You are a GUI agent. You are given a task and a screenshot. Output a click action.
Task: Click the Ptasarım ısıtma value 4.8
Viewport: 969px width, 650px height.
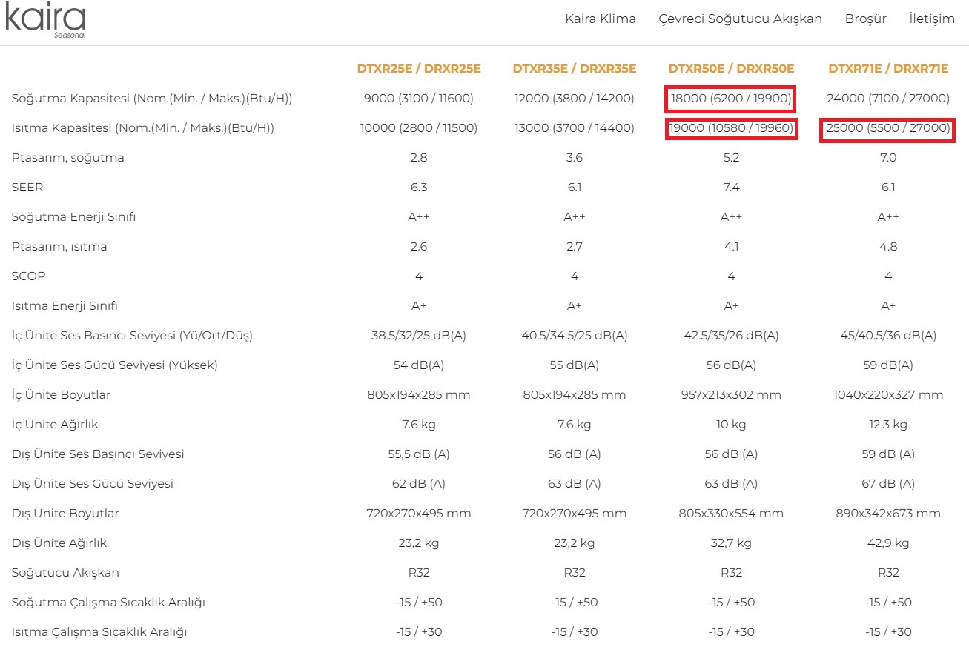tap(888, 247)
